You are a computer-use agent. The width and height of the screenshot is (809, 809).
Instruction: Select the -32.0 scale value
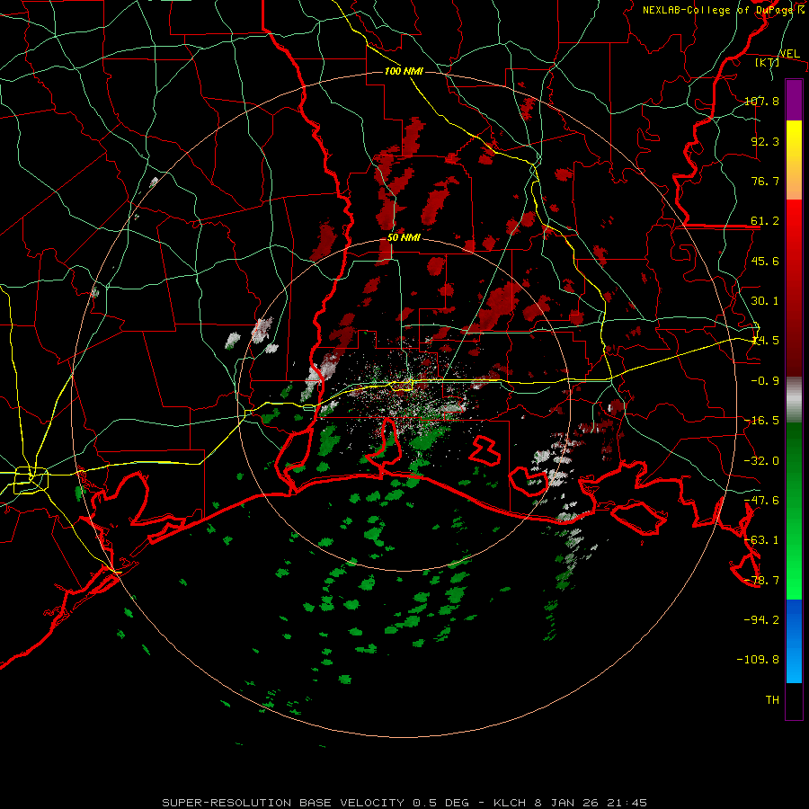(761, 461)
